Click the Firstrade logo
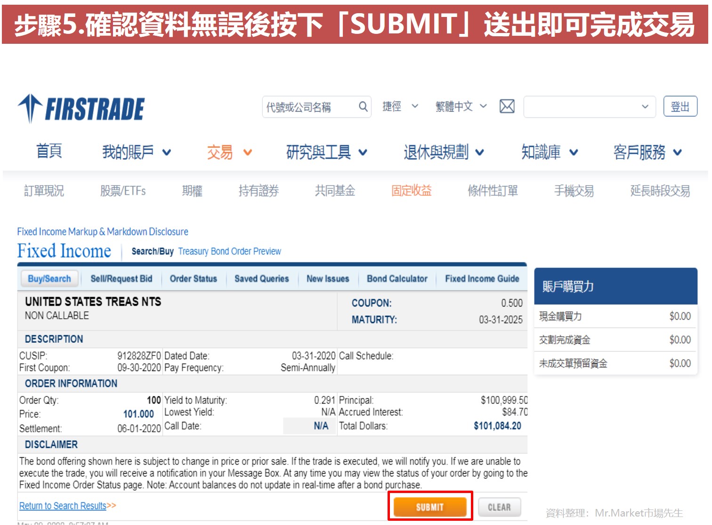The width and height of the screenshot is (712, 525). click(81, 108)
